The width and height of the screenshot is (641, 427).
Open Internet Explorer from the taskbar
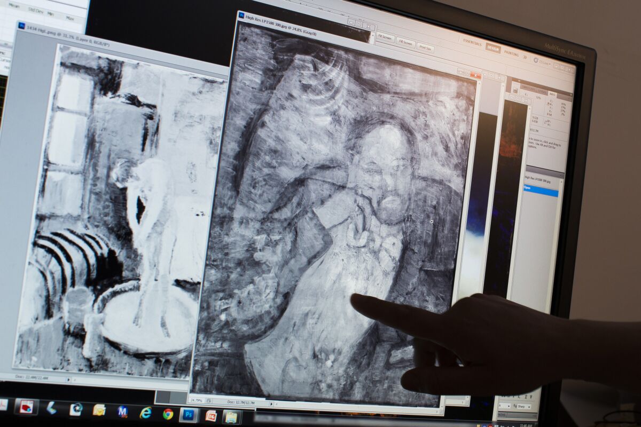pos(145,413)
